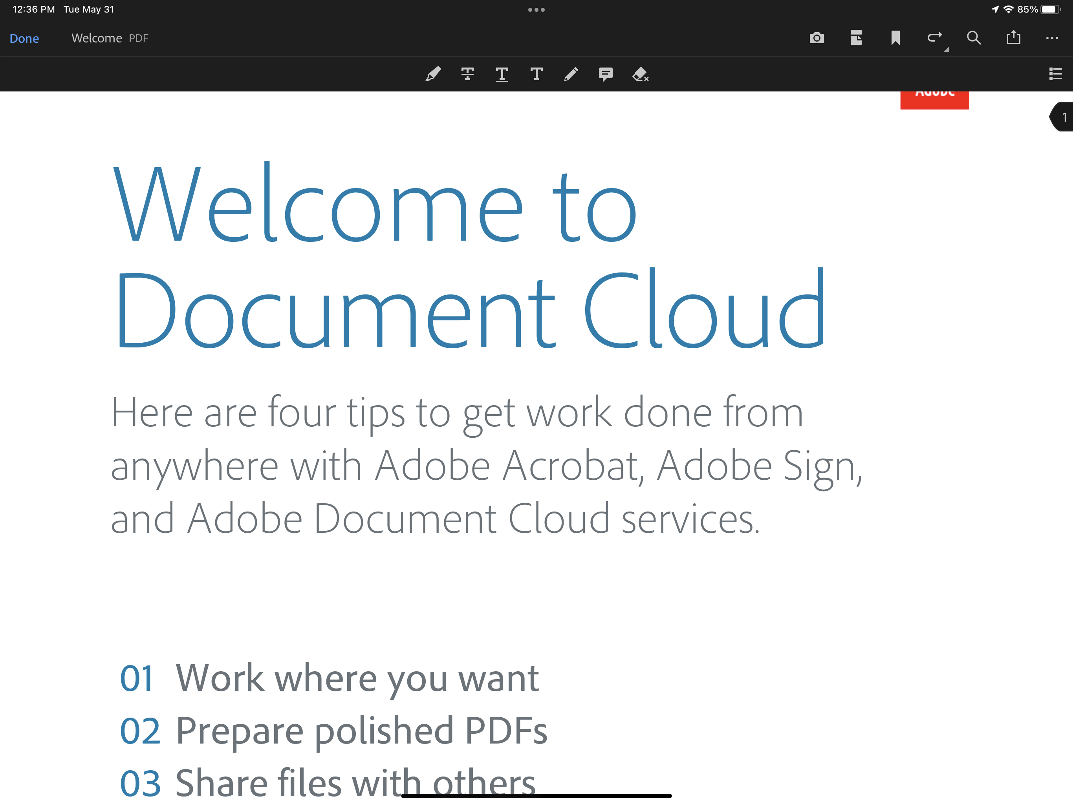Open the page view mode icon
The image size is (1073, 804).
tap(856, 38)
